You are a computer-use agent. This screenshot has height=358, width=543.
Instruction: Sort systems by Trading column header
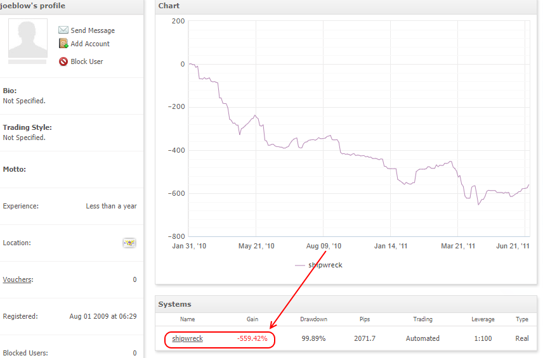(422, 319)
